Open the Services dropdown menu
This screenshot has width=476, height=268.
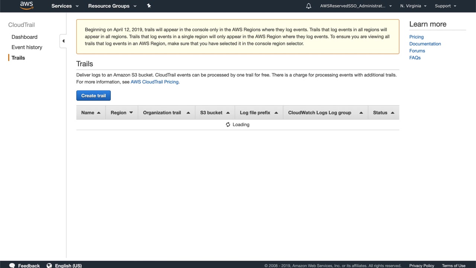coord(65,6)
